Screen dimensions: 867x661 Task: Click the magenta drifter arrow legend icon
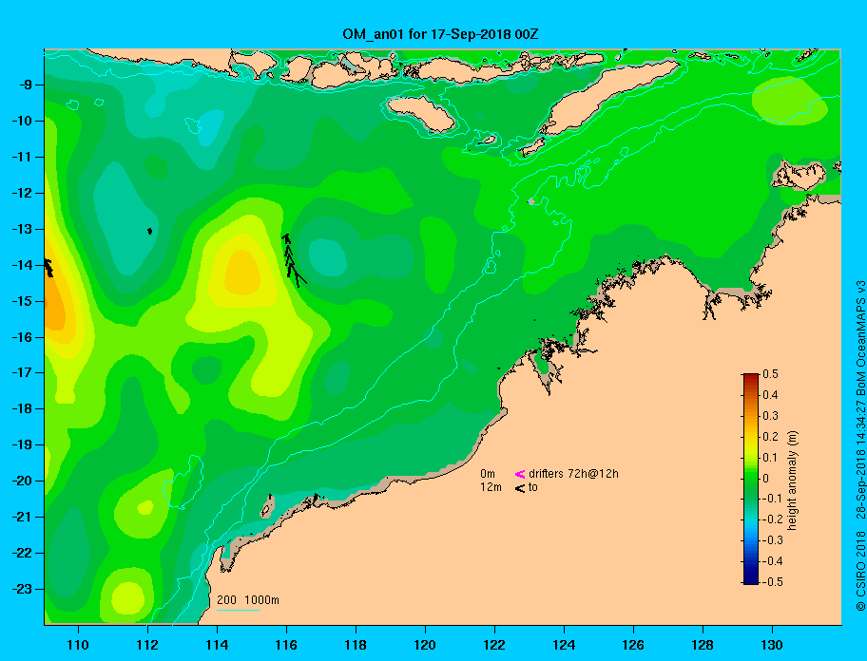click(520, 474)
